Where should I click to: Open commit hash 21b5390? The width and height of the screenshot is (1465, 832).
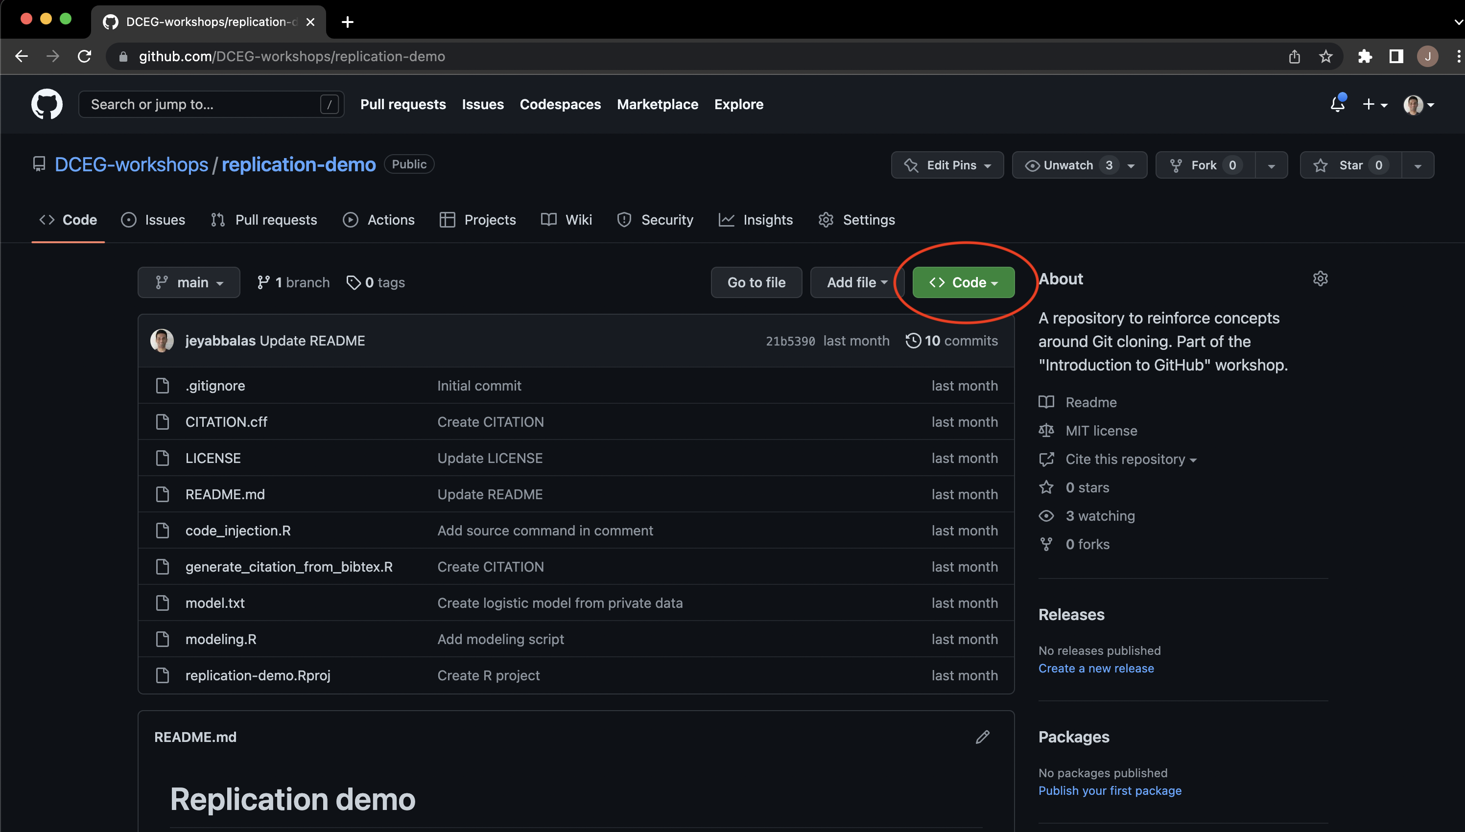790,341
